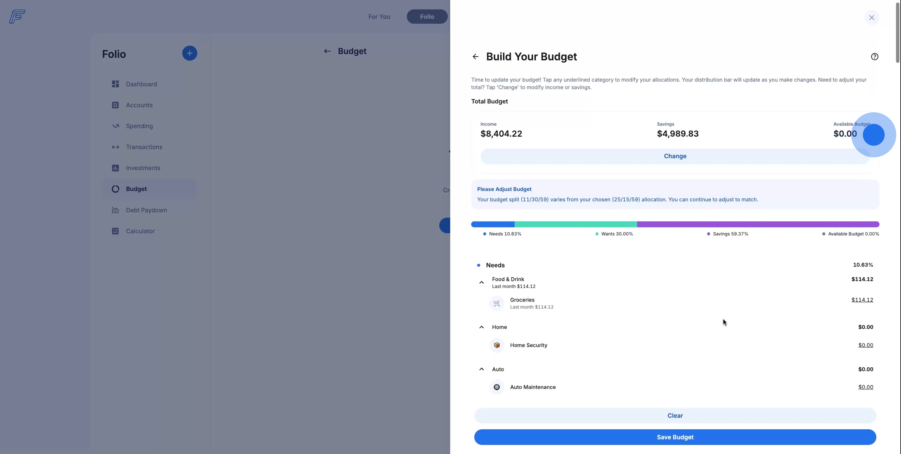Clear all budget allocations
Viewport: 901px width, 454px height.
tap(675, 416)
